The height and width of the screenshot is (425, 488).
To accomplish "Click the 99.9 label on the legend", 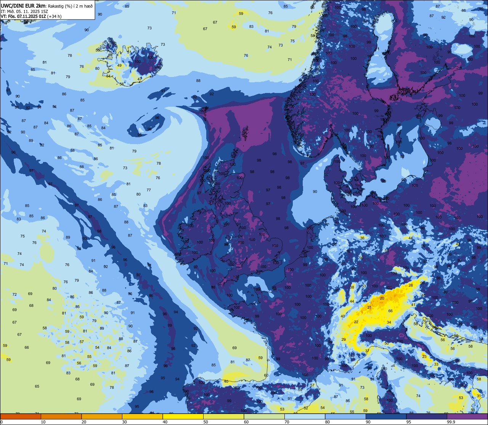I will tap(451, 422).
